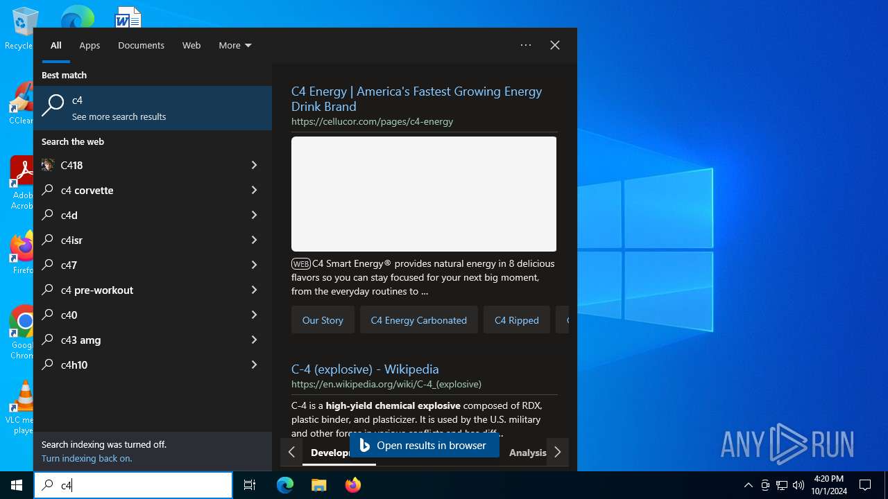
Task: Show hidden system tray icons
Action: pos(748,485)
